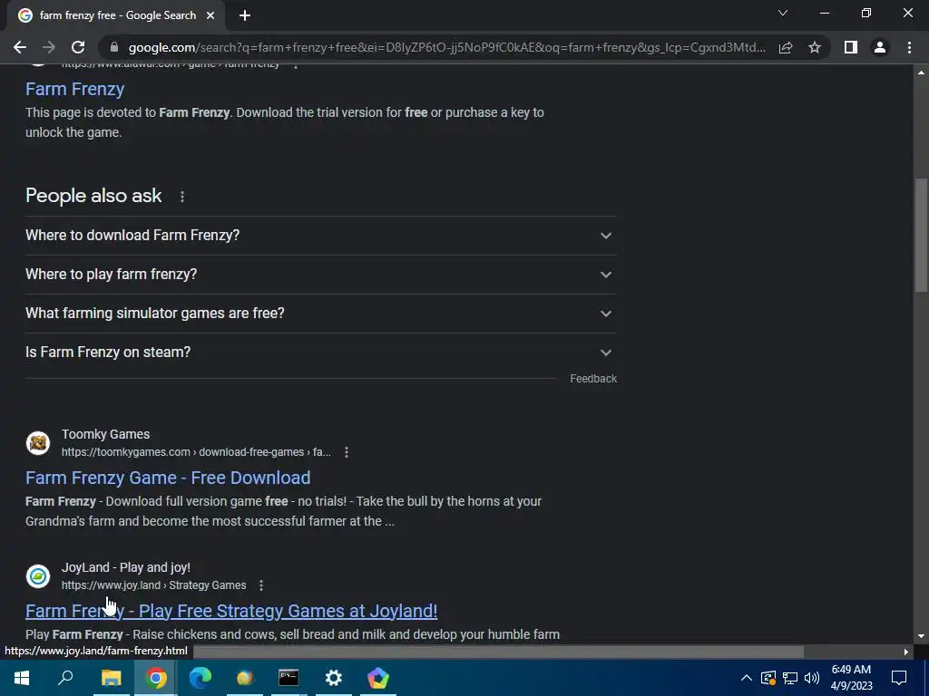
Task: Open the Windows notification center
Action: [899, 678]
